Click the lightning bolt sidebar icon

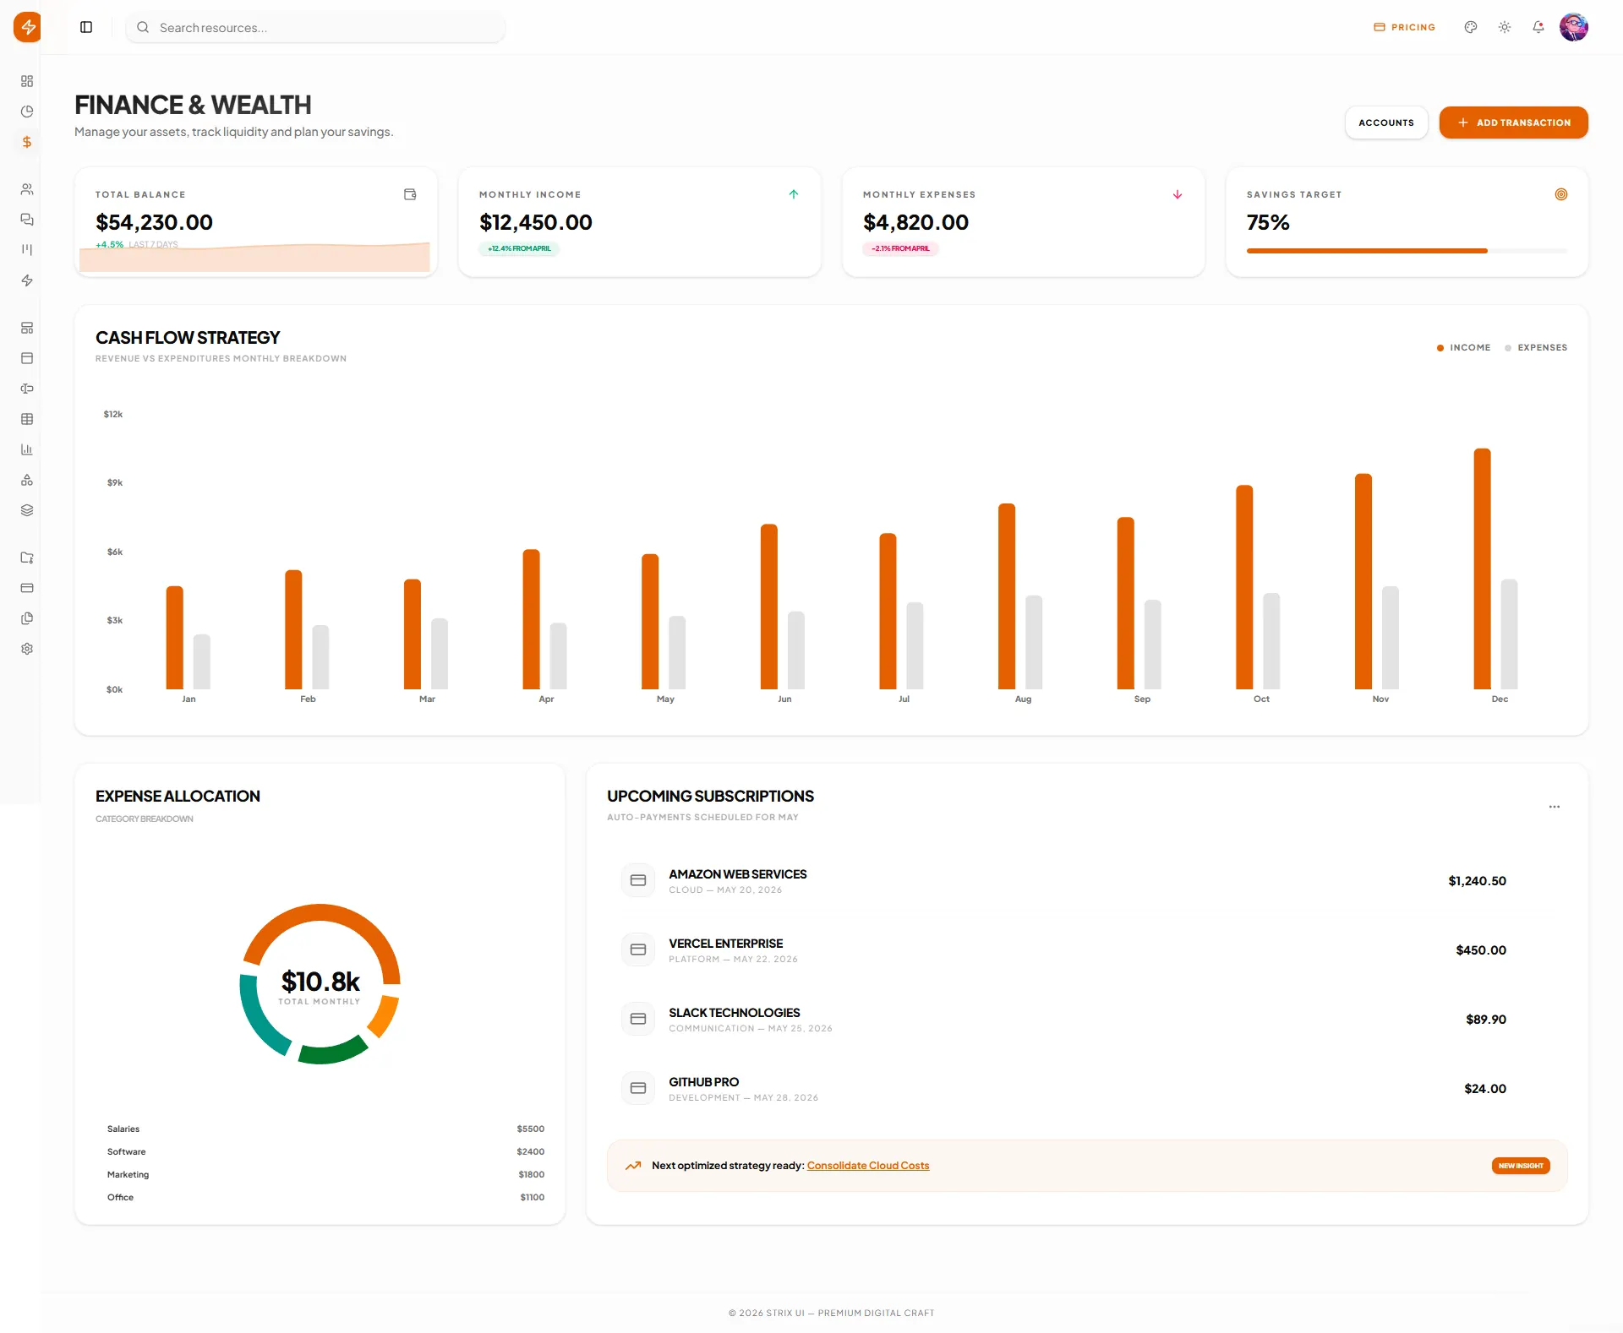(x=27, y=280)
